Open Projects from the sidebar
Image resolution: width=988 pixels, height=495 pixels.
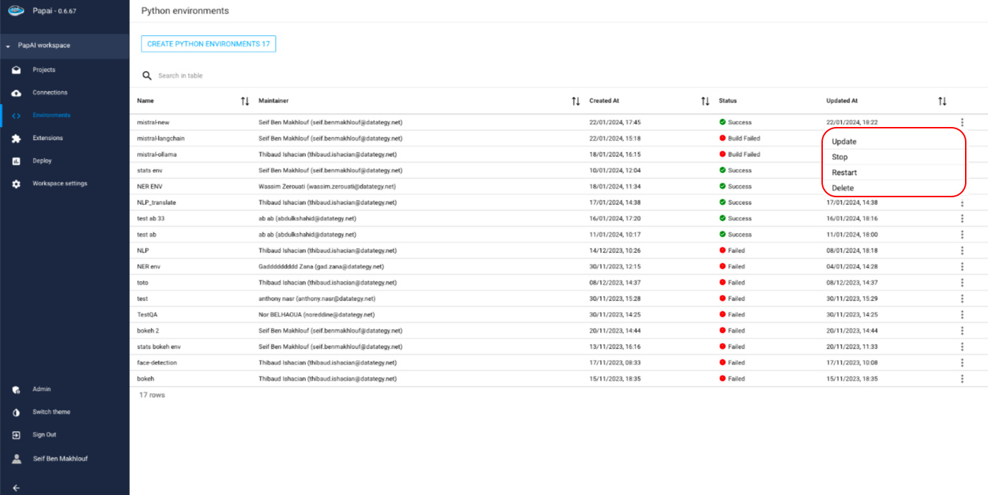tap(17, 70)
